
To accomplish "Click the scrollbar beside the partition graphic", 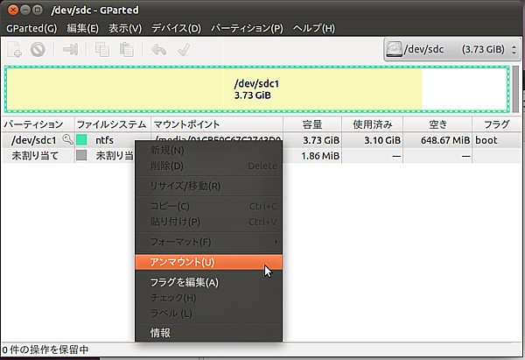I will pos(515,89).
